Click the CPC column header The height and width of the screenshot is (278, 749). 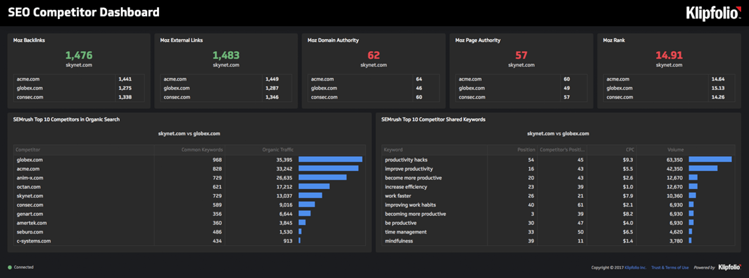click(x=630, y=150)
